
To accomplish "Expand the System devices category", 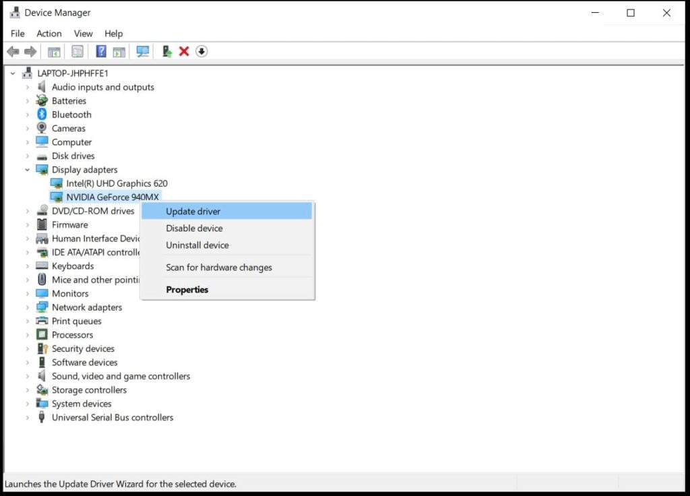I will [27, 404].
